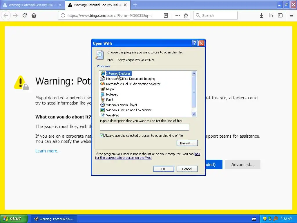Screen dimensions: 297x223
Task: Click Cancel in Open With dialog
Action: pos(187,169)
